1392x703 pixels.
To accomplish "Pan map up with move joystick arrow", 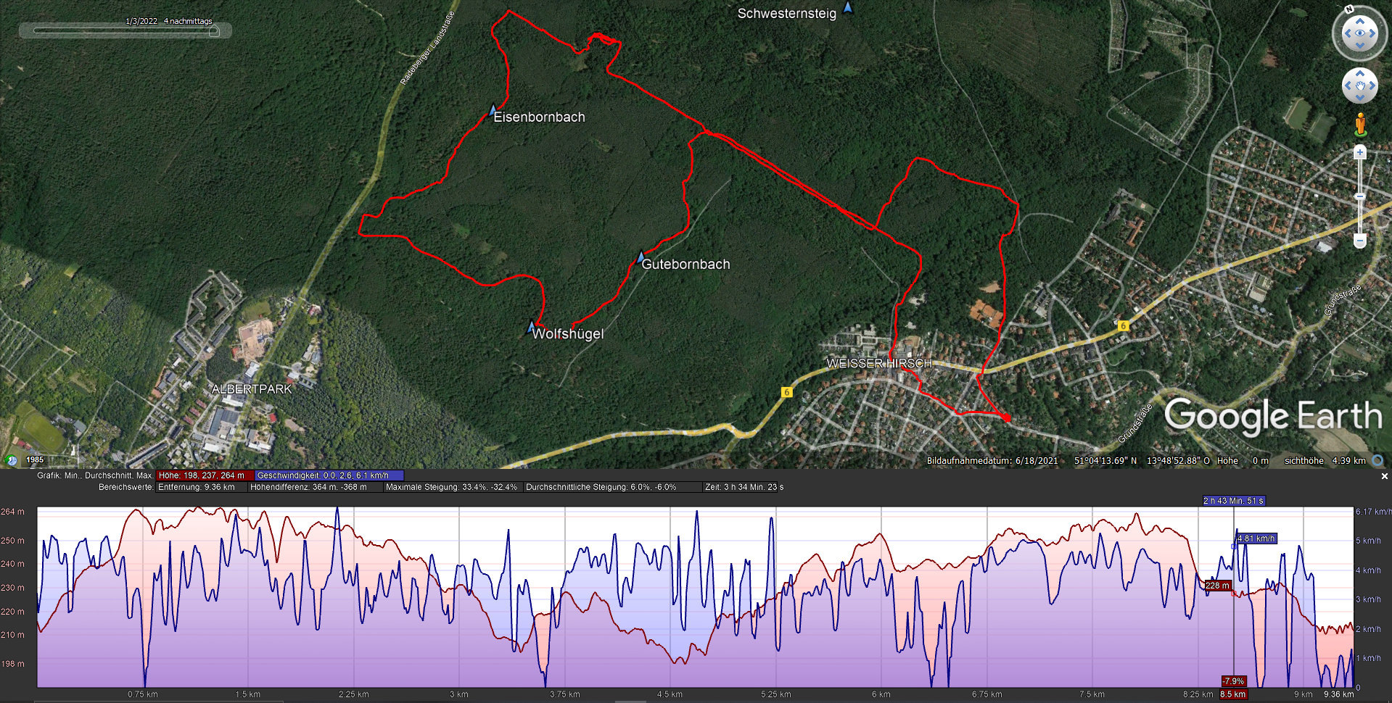I will pos(1360,73).
